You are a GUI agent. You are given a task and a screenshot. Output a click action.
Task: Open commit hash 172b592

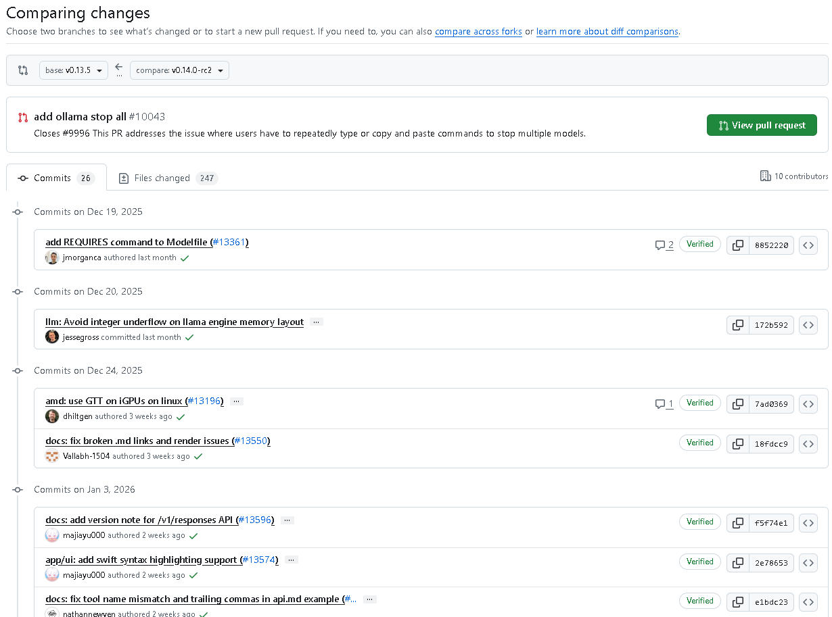click(772, 325)
